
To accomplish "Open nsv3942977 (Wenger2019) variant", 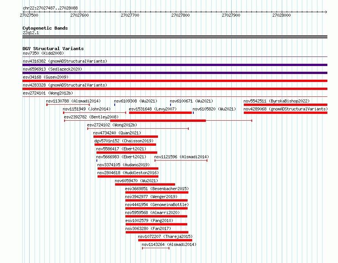I will coord(151,197).
